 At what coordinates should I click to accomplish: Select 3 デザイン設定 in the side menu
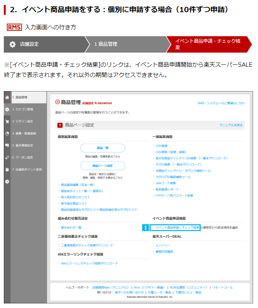pyautogui.click(x=29, y=121)
